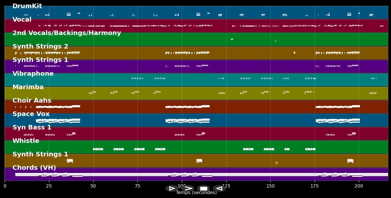Click the Temps (secondes) axis label
The image size is (391, 198).
[x=196, y=193]
